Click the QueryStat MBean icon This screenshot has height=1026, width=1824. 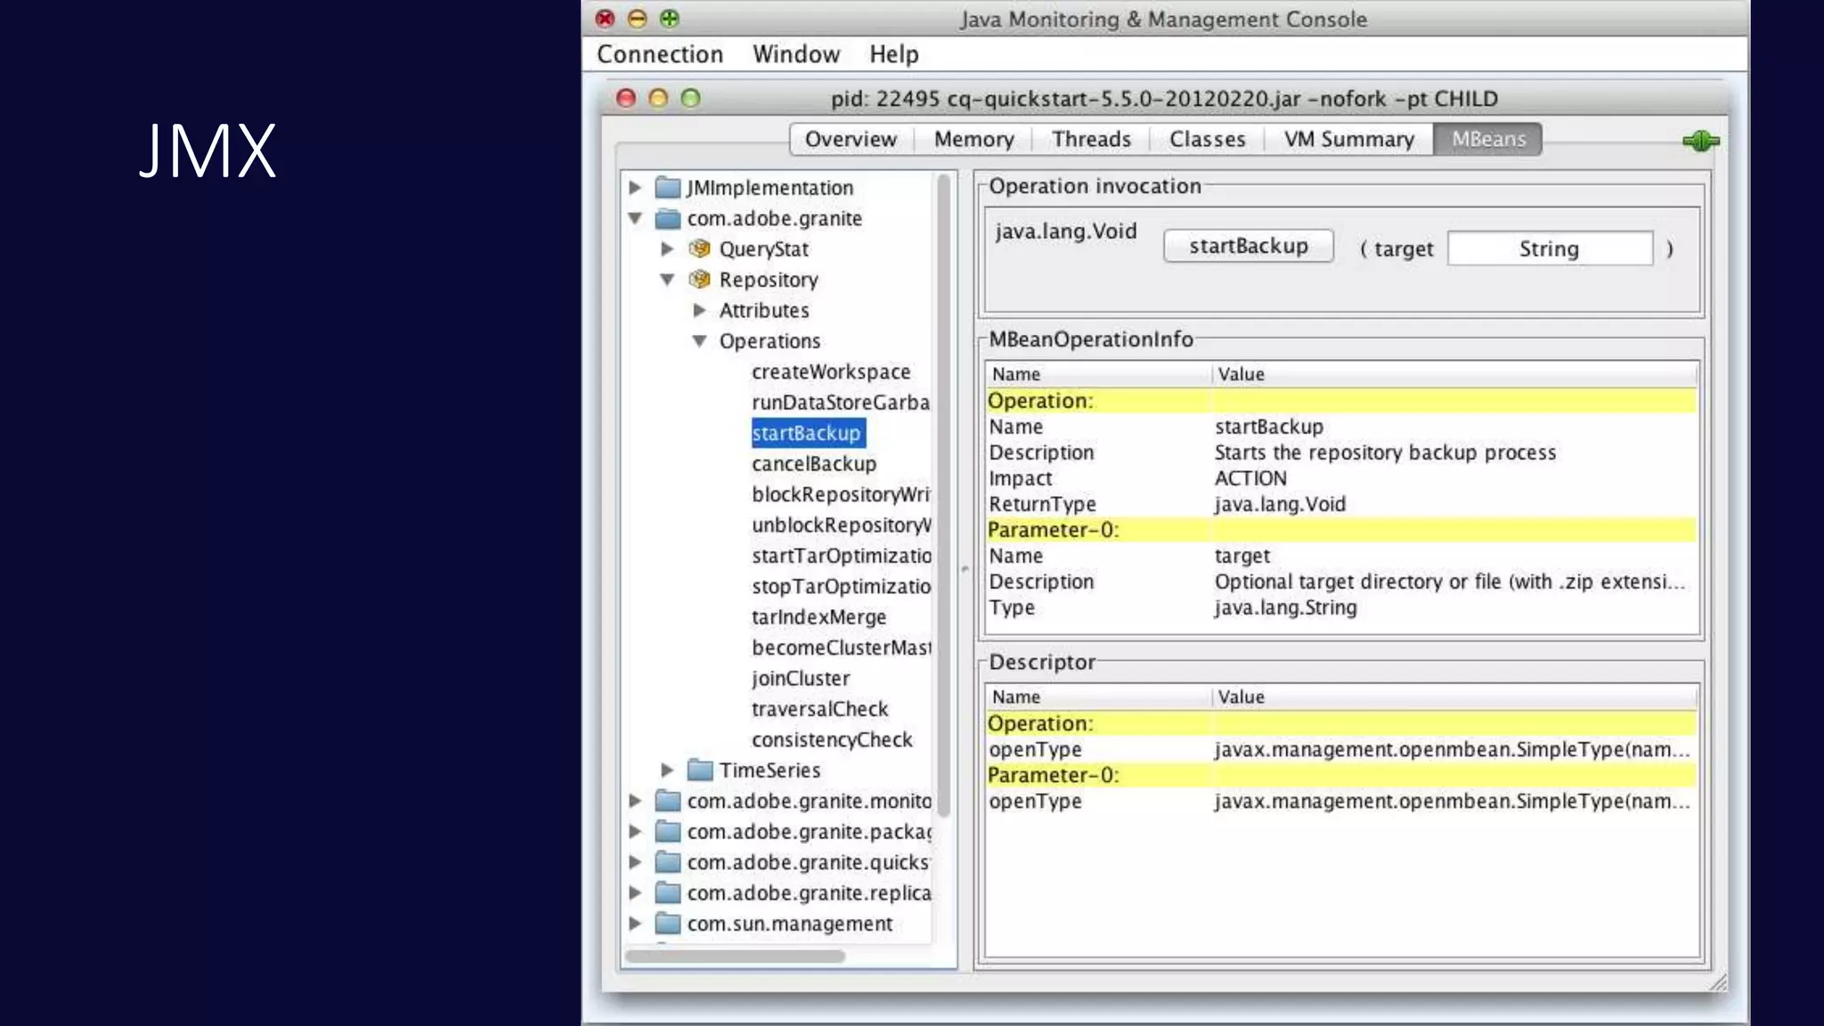coord(700,248)
